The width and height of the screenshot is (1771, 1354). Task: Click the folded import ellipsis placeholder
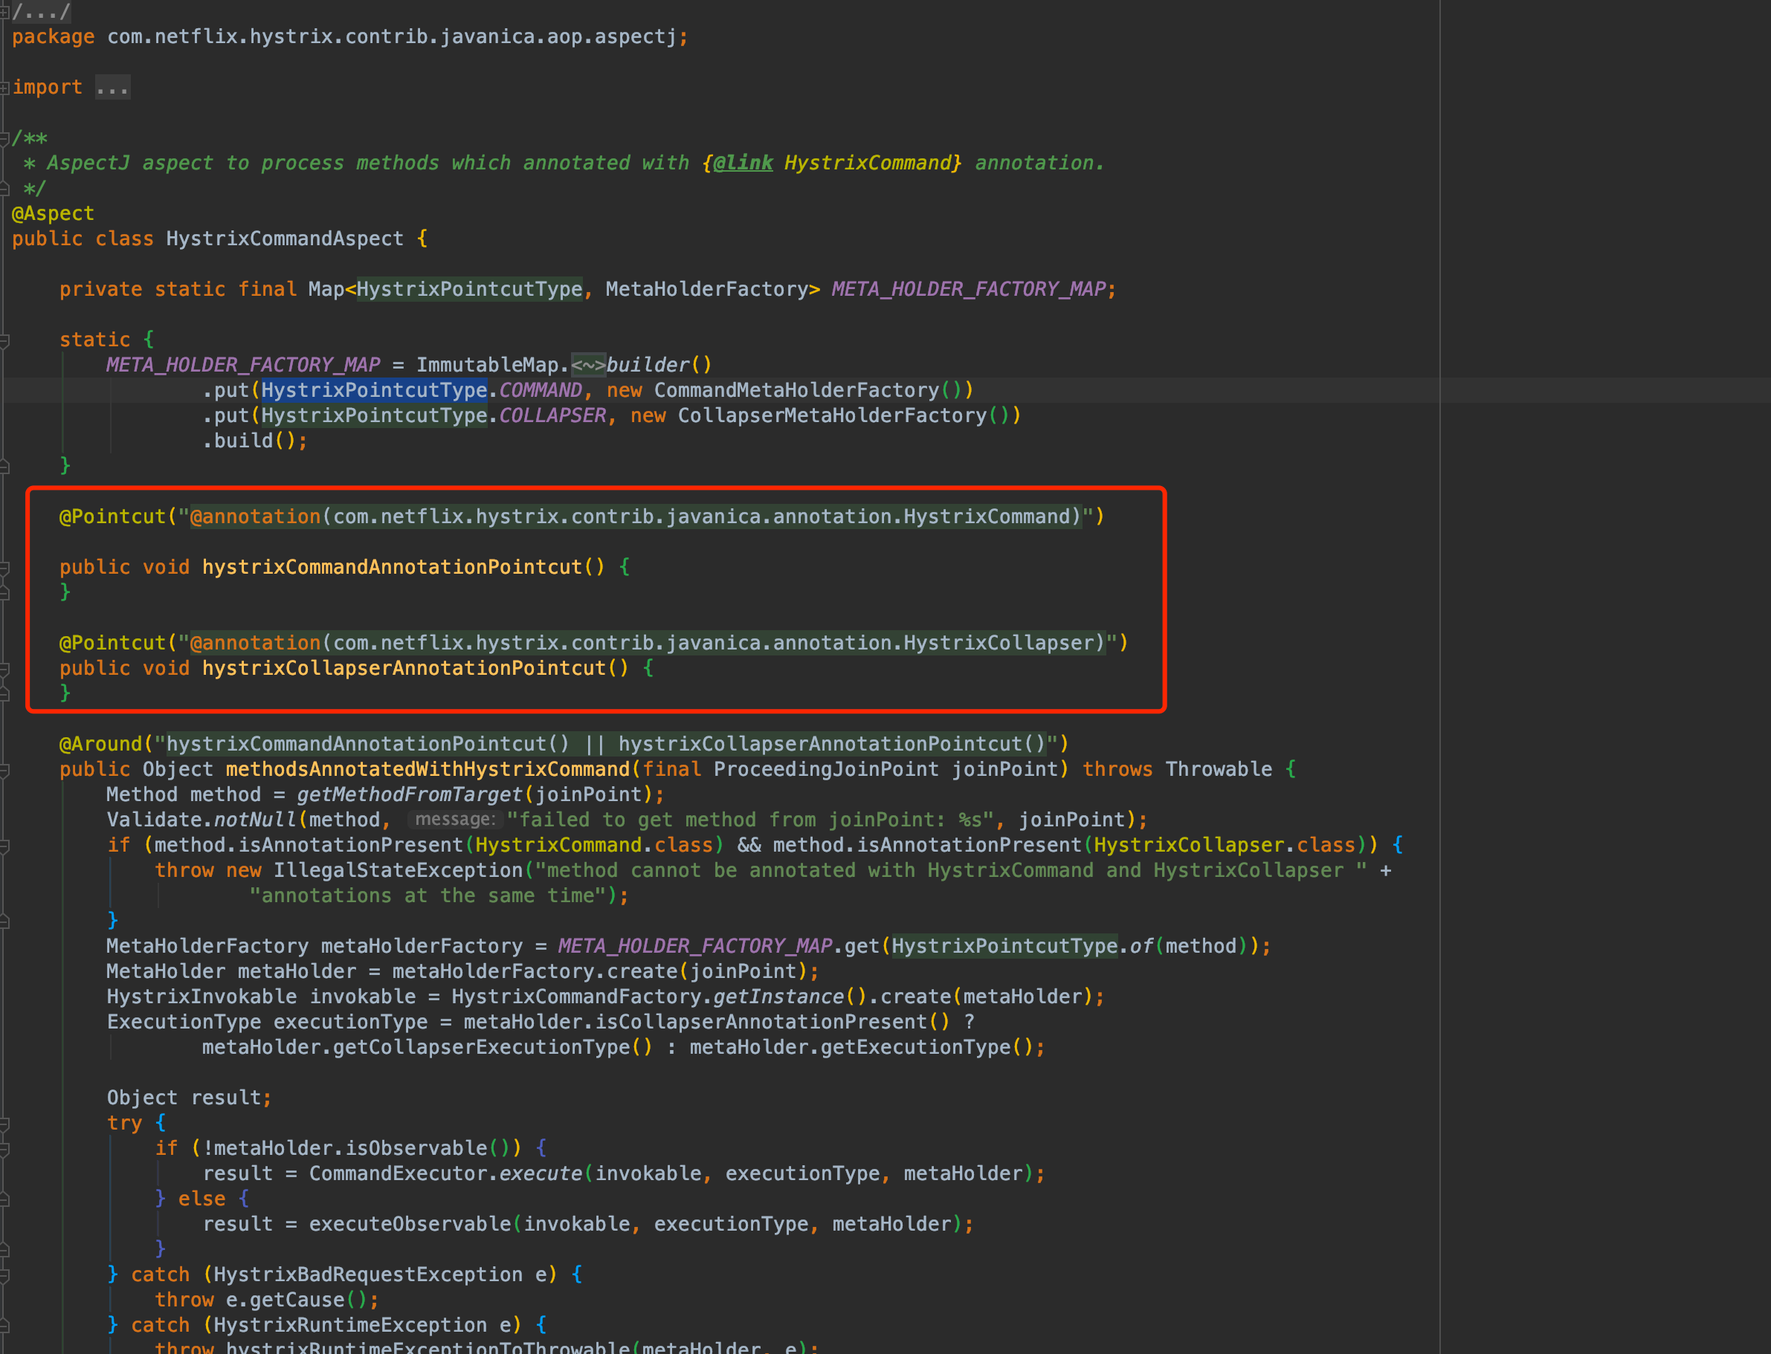coord(112,87)
